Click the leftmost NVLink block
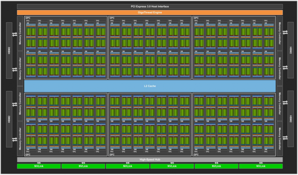Viewport: 298px width, 175px height. click(x=39, y=166)
